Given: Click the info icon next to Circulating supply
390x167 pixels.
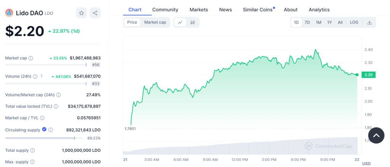Looking at the screenshot, I should click(51, 130).
